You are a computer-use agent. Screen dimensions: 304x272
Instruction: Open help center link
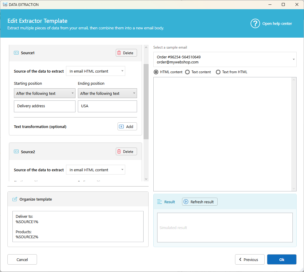click(277, 23)
